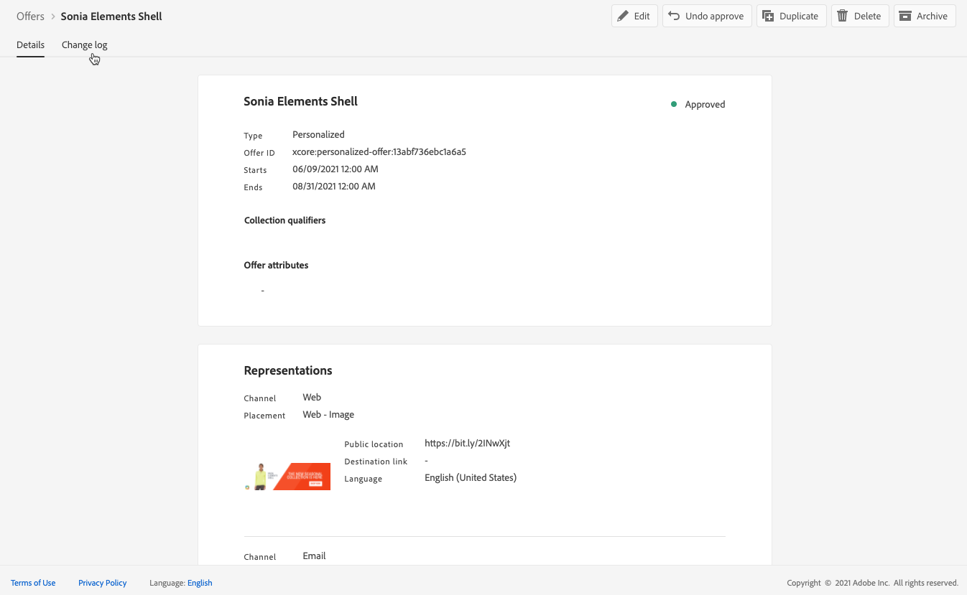Click the trash can Delete icon
The height and width of the screenshot is (595, 967).
tap(843, 16)
